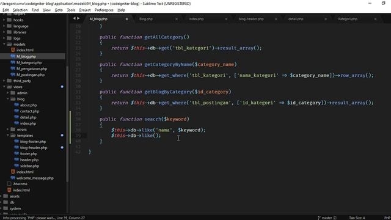Image resolution: width=391 pixels, height=220 pixels.
Task: Switch to the Kategori.php tab
Action: pyautogui.click(x=348, y=19)
